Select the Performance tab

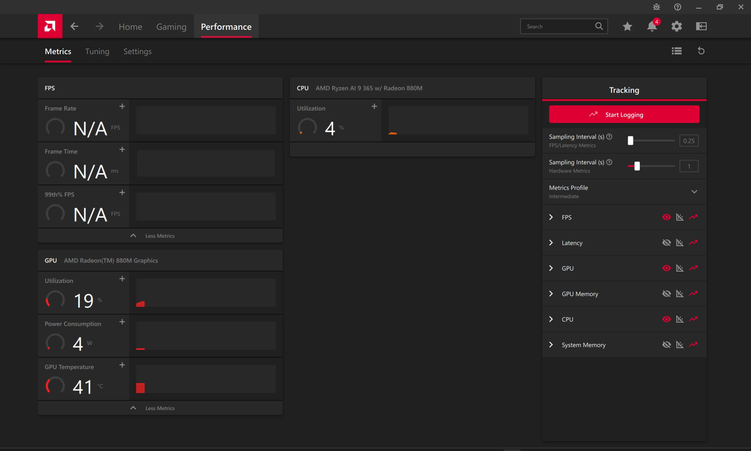point(226,27)
